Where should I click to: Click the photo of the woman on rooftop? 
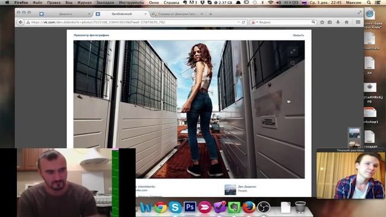pyautogui.click(x=189, y=109)
